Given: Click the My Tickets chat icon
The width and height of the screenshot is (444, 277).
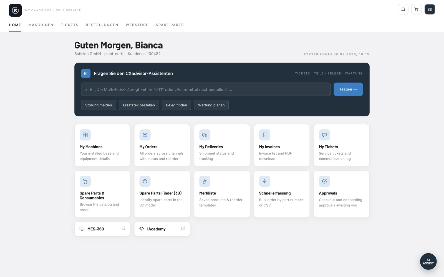Looking at the screenshot, I should point(324,135).
